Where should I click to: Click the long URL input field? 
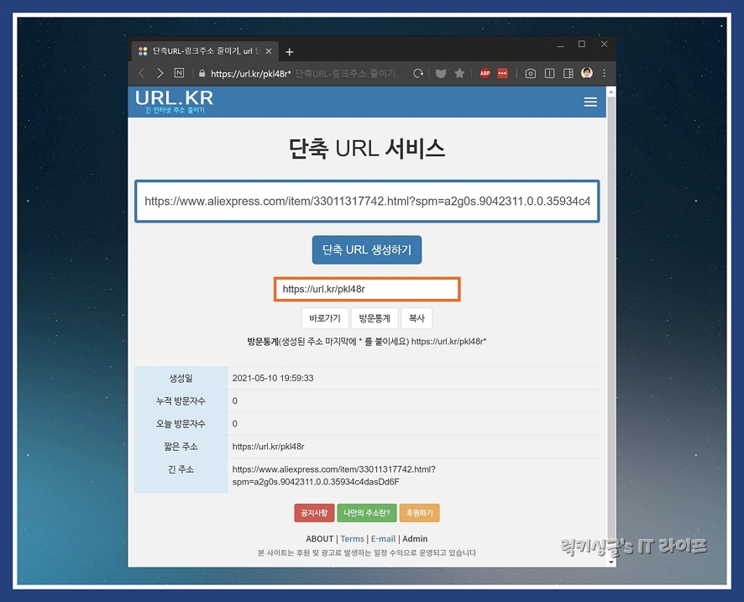point(367,202)
